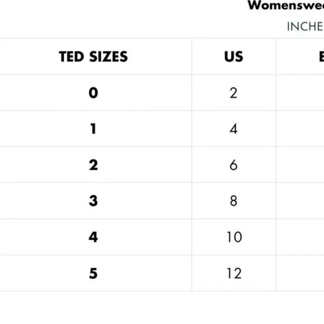The image size is (324, 324).
Task: Click the US size 10 cell
Action: 234,237
